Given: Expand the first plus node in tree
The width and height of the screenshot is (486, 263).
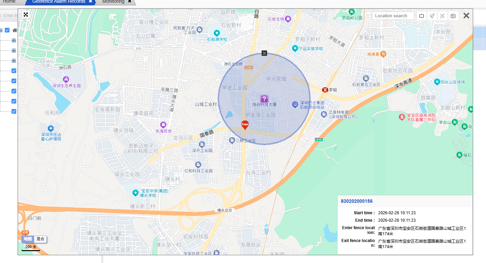Looking at the screenshot, I should pyautogui.click(x=14, y=40).
